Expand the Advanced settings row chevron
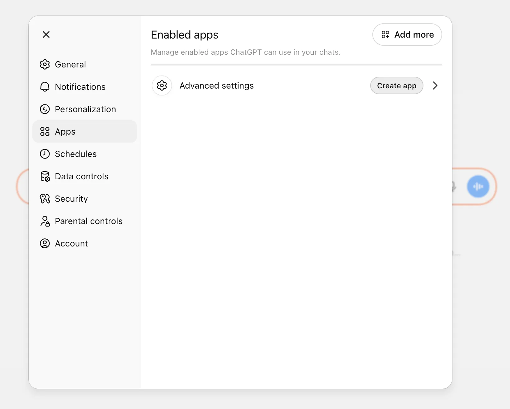 435,85
